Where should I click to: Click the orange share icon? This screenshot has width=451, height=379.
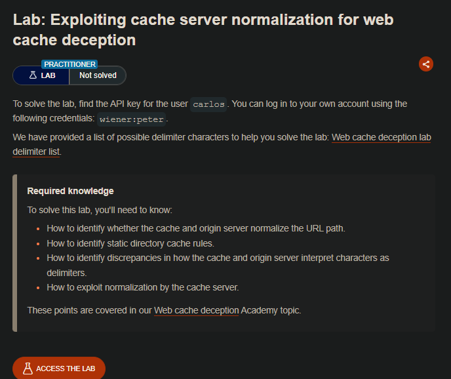(426, 64)
